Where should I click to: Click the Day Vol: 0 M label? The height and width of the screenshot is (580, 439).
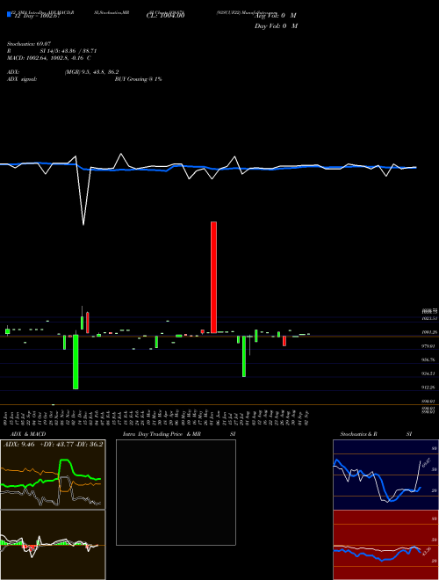(x=277, y=25)
